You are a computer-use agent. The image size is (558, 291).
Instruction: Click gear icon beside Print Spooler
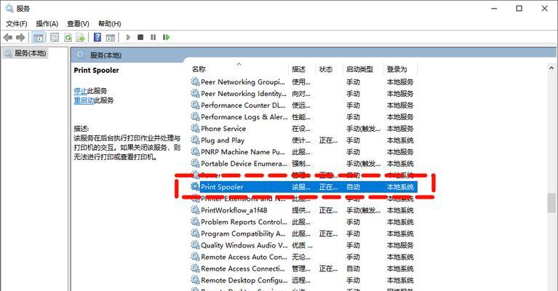[195, 186]
